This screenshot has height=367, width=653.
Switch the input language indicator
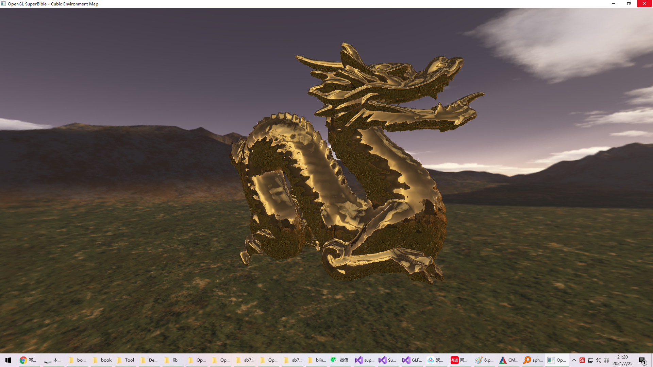click(607, 360)
